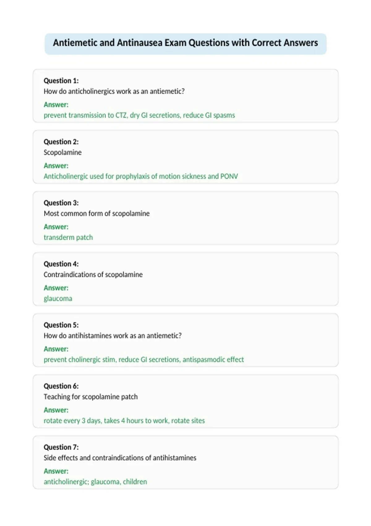Image resolution: width=371 pixels, height=526 pixels.
Task: Click the most common form of scopolamine text
Action: point(96,213)
